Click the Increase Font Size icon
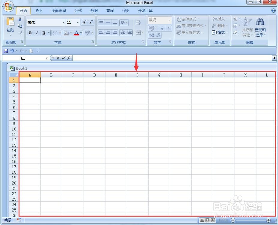The image size is (278, 225). point(84,22)
